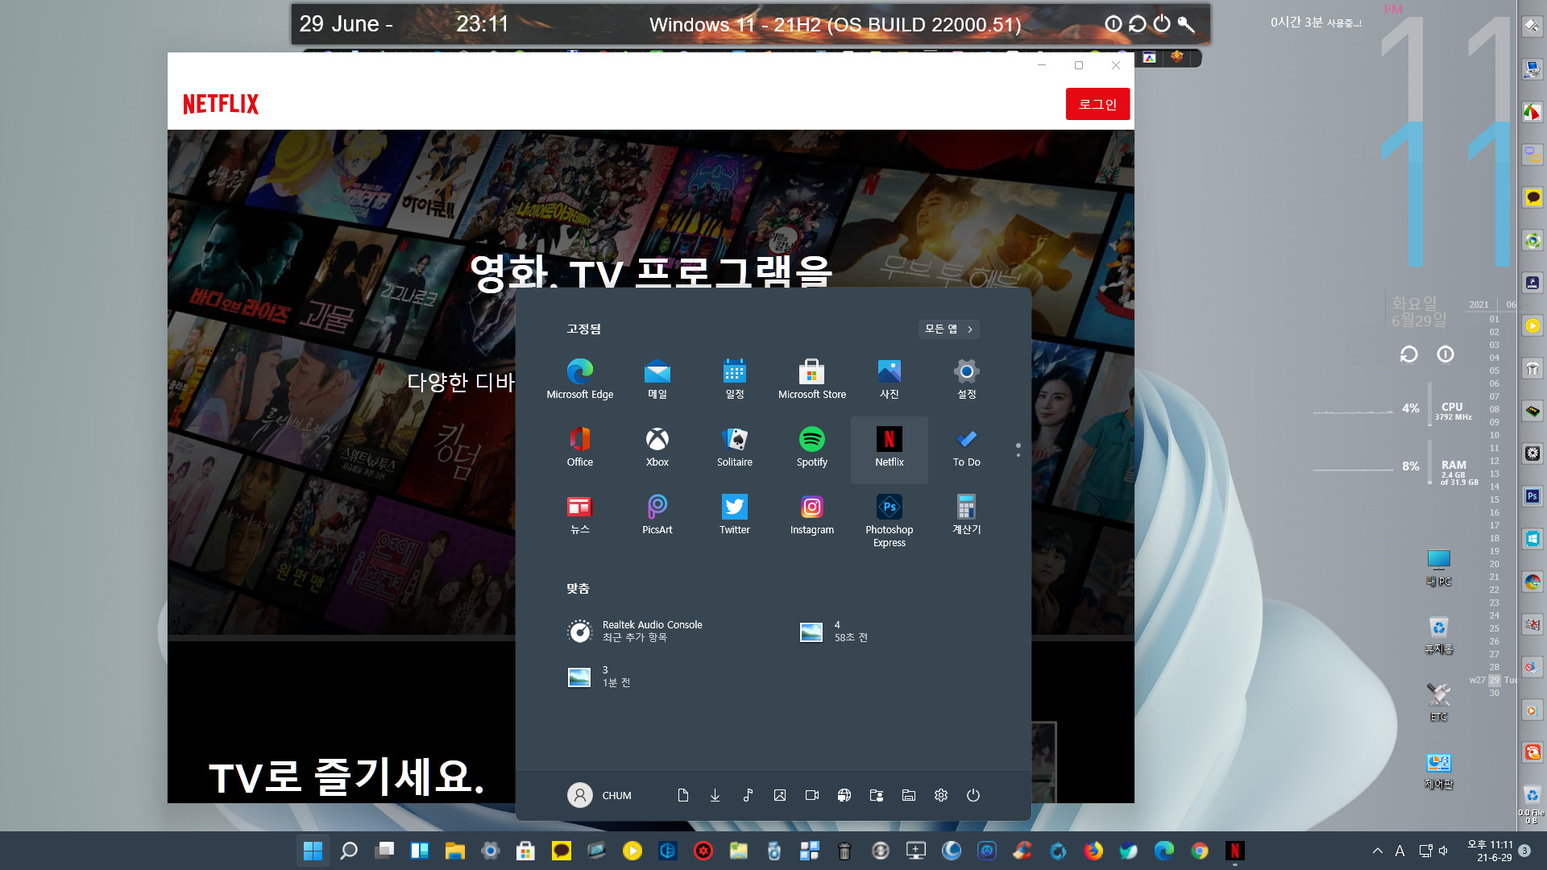Switch to Netflix via taskbar icon
The image size is (1547, 870).
(x=1235, y=851)
